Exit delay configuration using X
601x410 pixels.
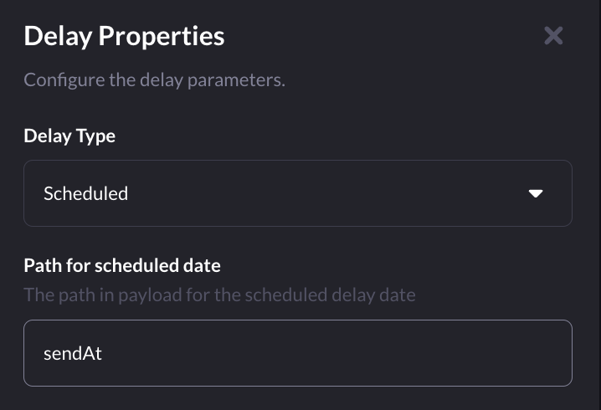(553, 36)
